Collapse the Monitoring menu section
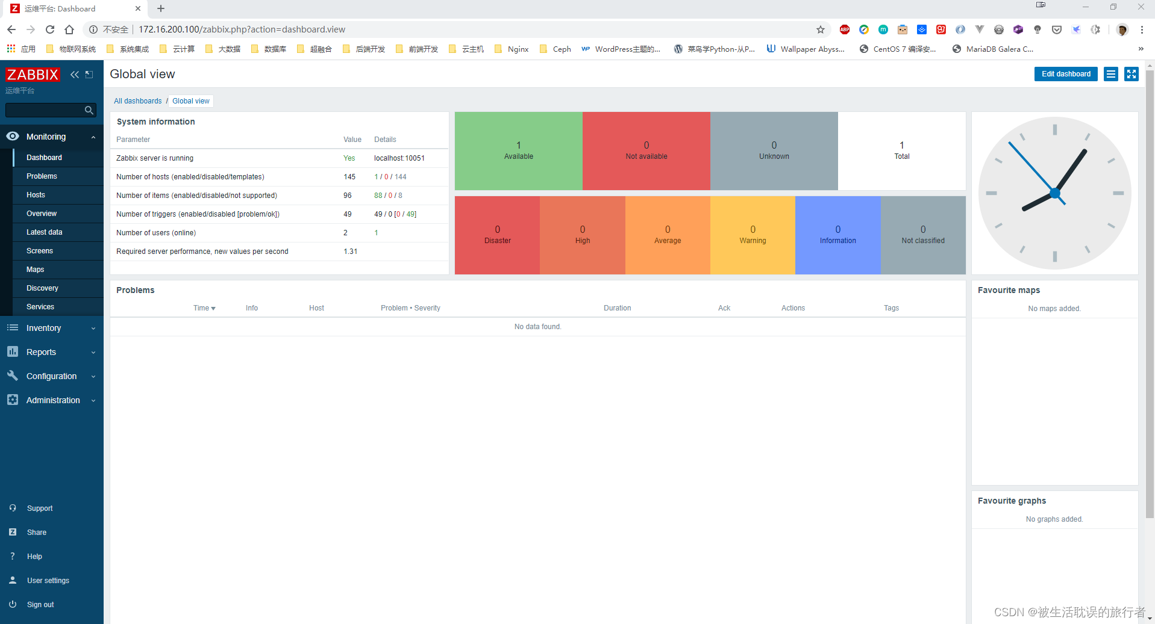The width and height of the screenshot is (1155, 624). click(93, 137)
